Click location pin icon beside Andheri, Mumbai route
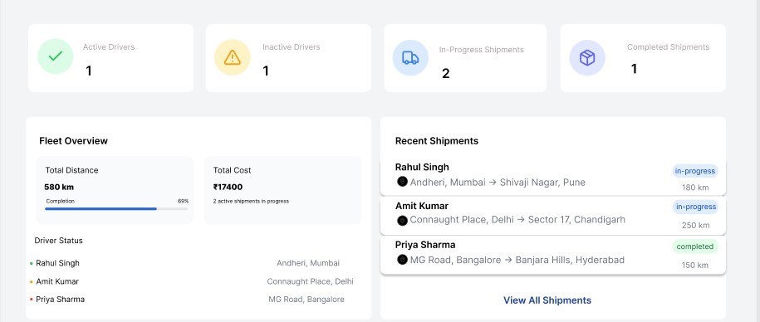760x322 pixels. tap(402, 182)
